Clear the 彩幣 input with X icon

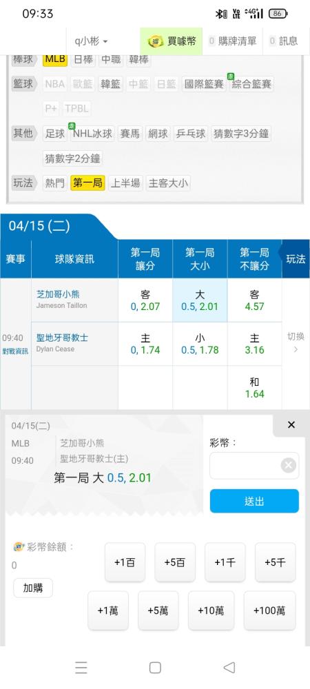click(288, 465)
